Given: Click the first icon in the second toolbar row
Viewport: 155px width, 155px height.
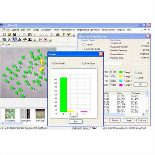Looking at the screenshot, I should click(4, 40).
